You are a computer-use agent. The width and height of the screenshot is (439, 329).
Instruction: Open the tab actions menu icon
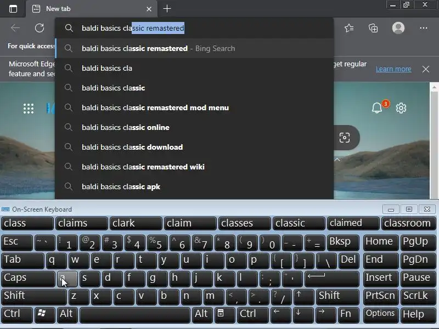click(13, 9)
